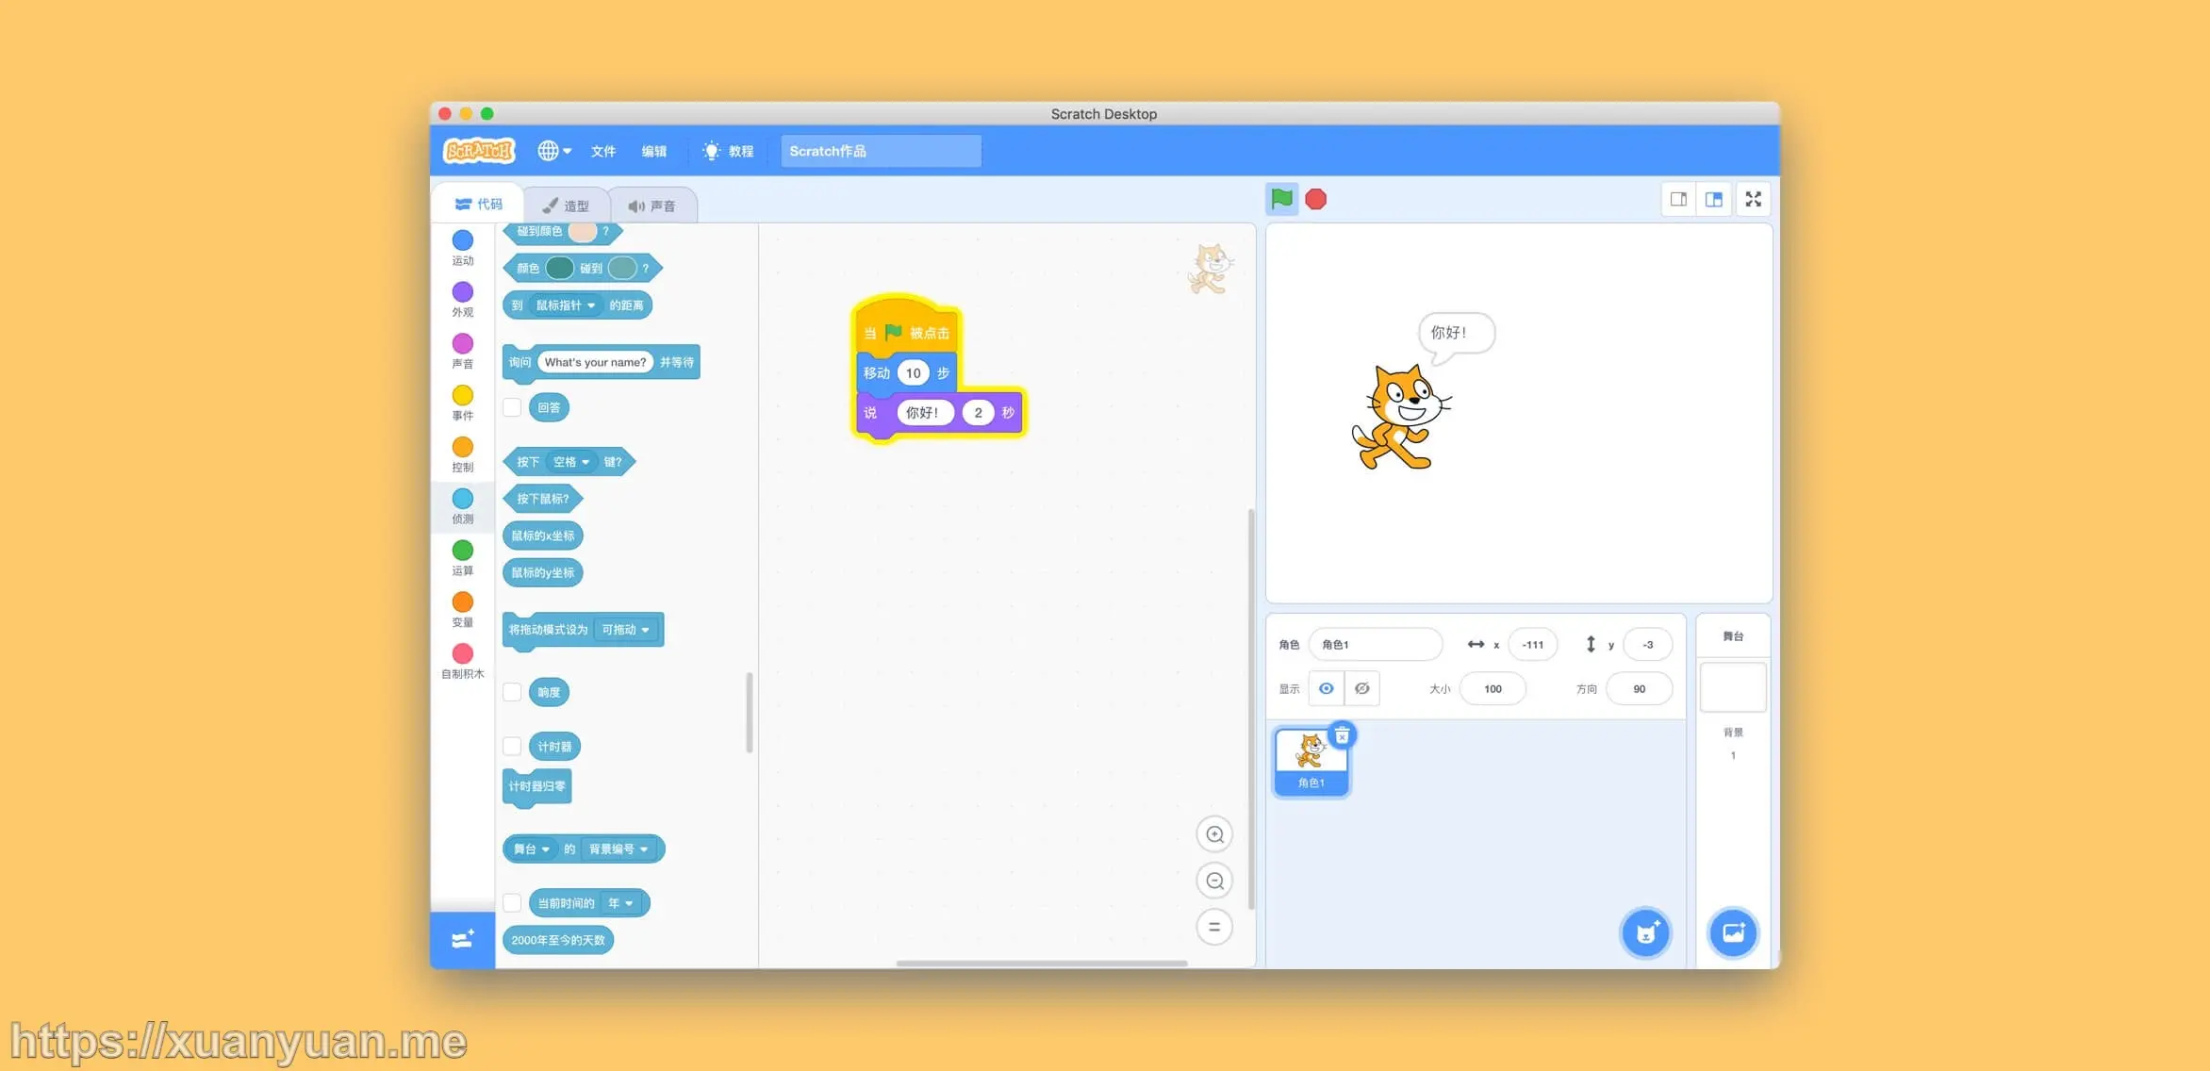
Task: Select the 声音 block category in palette
Action: [463, 352]
